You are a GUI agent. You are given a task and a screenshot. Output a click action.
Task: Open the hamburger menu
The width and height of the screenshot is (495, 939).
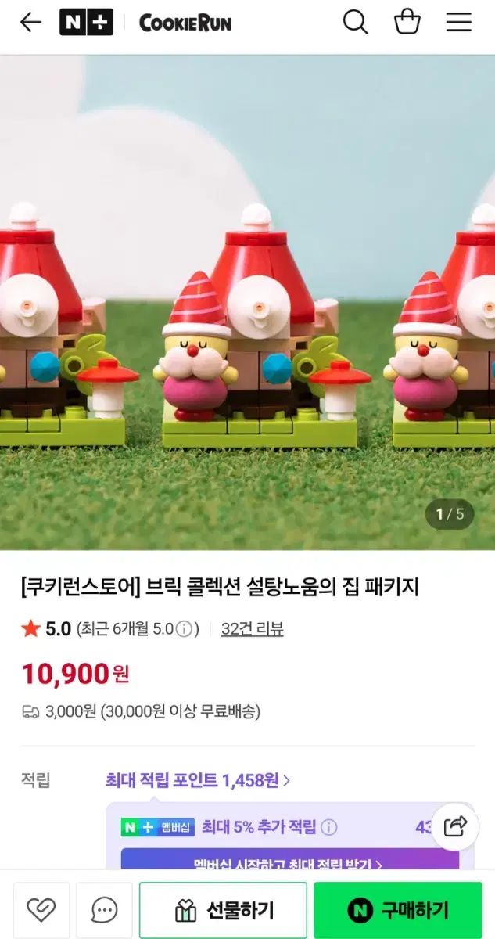tap(459, 23)
